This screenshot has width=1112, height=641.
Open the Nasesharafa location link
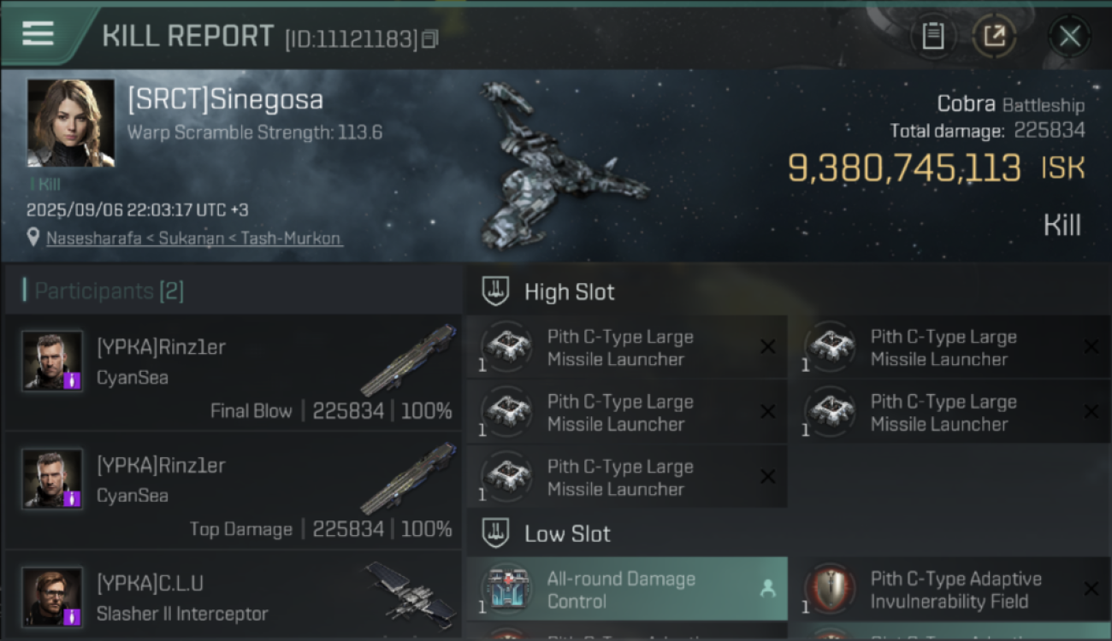[x=195, y=238]
